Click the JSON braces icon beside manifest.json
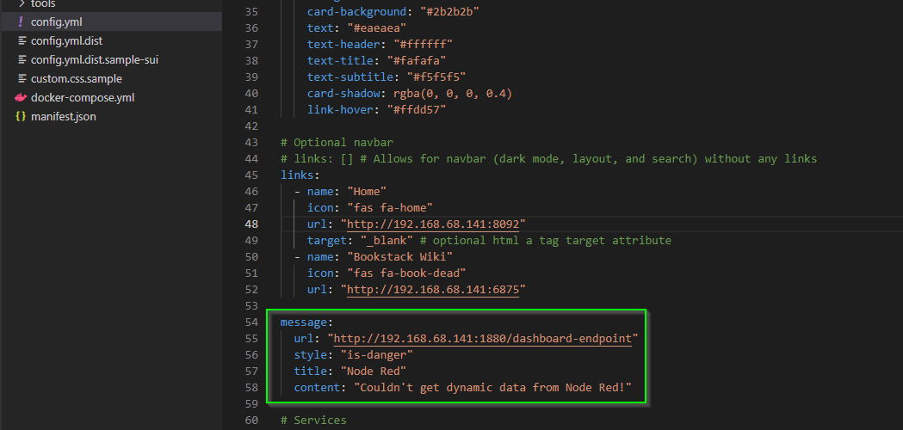The width and height of the screenshot is (903, 430). click(22, 117)
